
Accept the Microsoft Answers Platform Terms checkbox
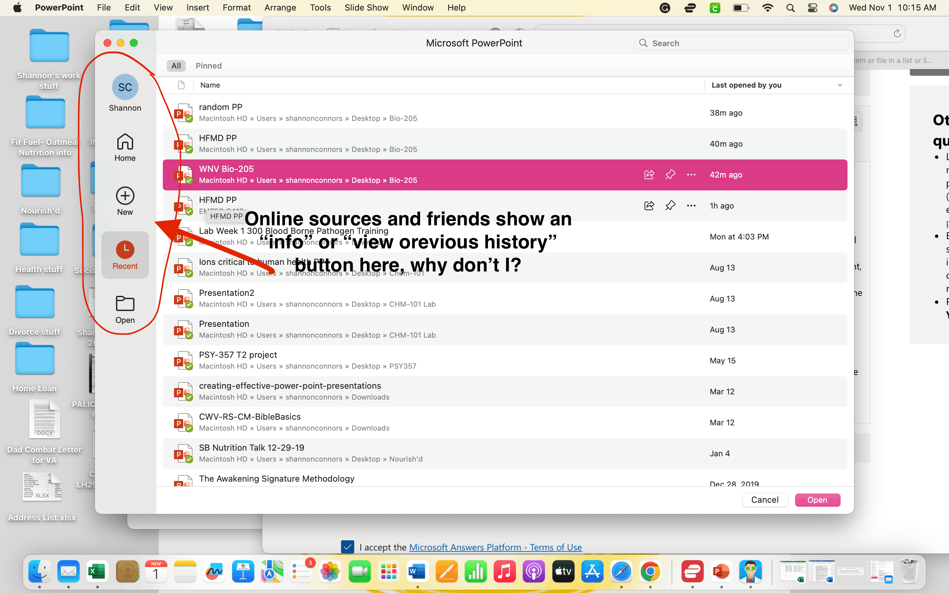pyautogui.click(x=348, y=547)
